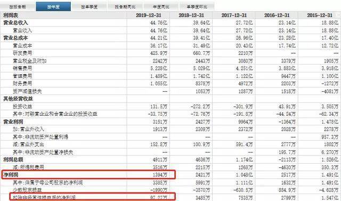Click the 研发费用 row label
341x201 pixels.
coord(22,53)
